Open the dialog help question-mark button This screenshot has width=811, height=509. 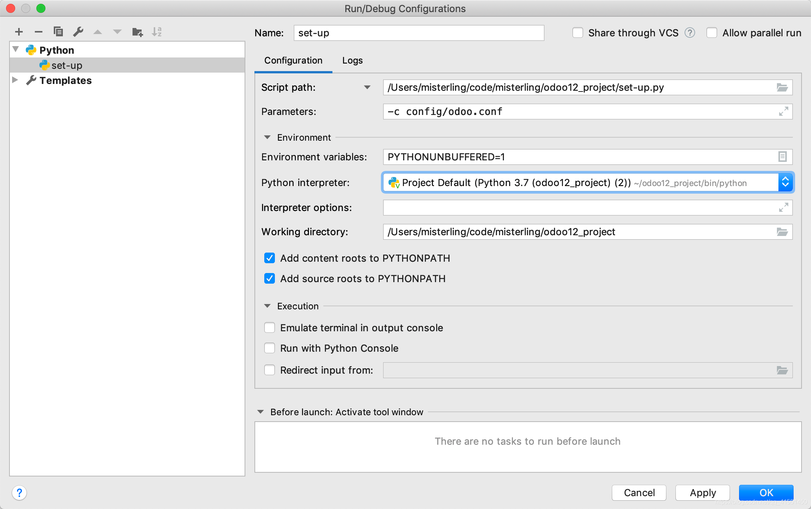(19, 493)
